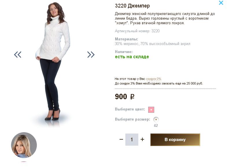
Task: Click the "есть на складе" availability status
Action: 132,57
